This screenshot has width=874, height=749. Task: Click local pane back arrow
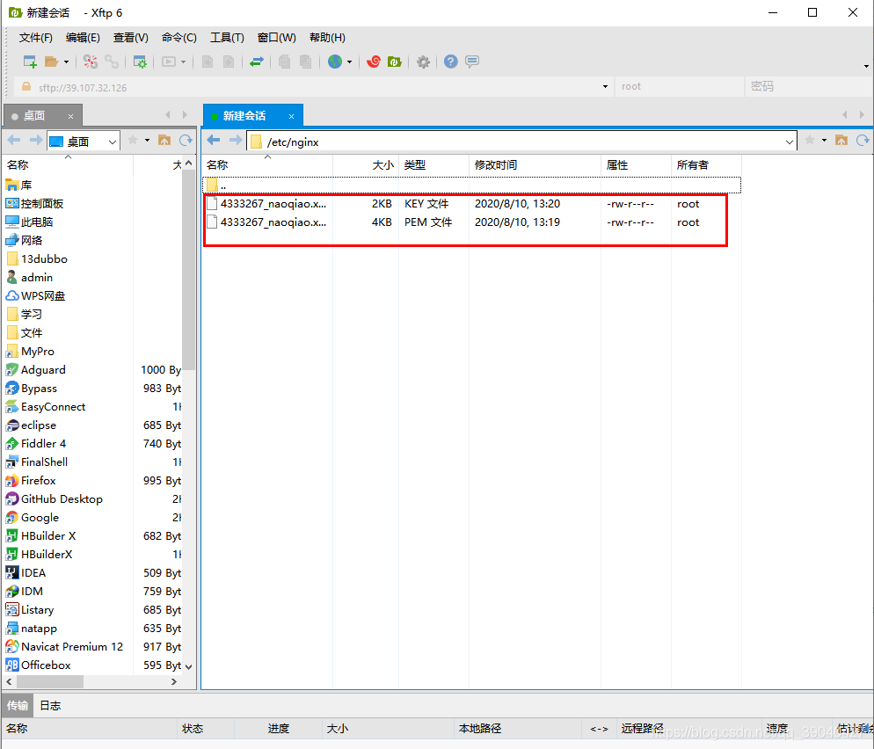[x=14, y=140]
